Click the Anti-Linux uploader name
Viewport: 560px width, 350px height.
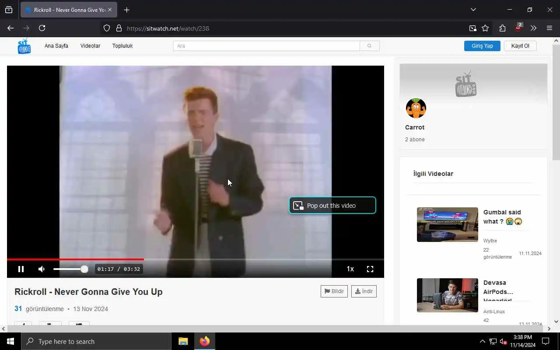(x=494, y=311)
